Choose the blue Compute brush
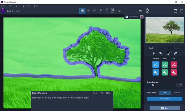 point(156,64)
